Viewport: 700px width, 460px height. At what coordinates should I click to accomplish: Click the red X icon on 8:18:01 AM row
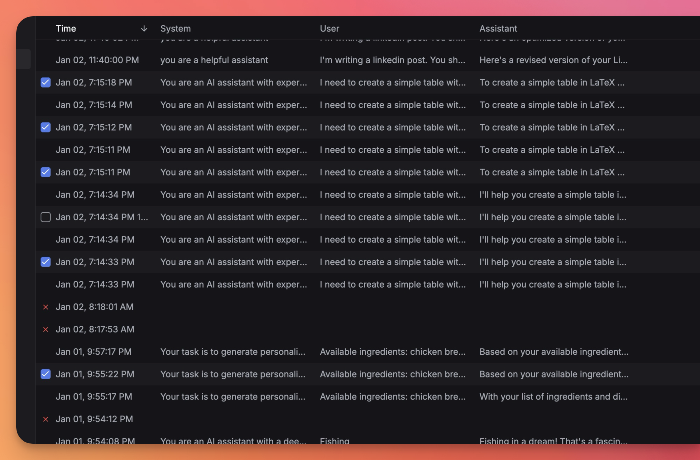point(46,307)
